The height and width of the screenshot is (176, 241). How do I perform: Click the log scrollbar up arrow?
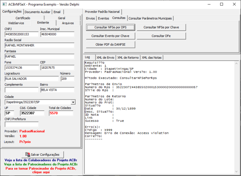pos(237,63)
